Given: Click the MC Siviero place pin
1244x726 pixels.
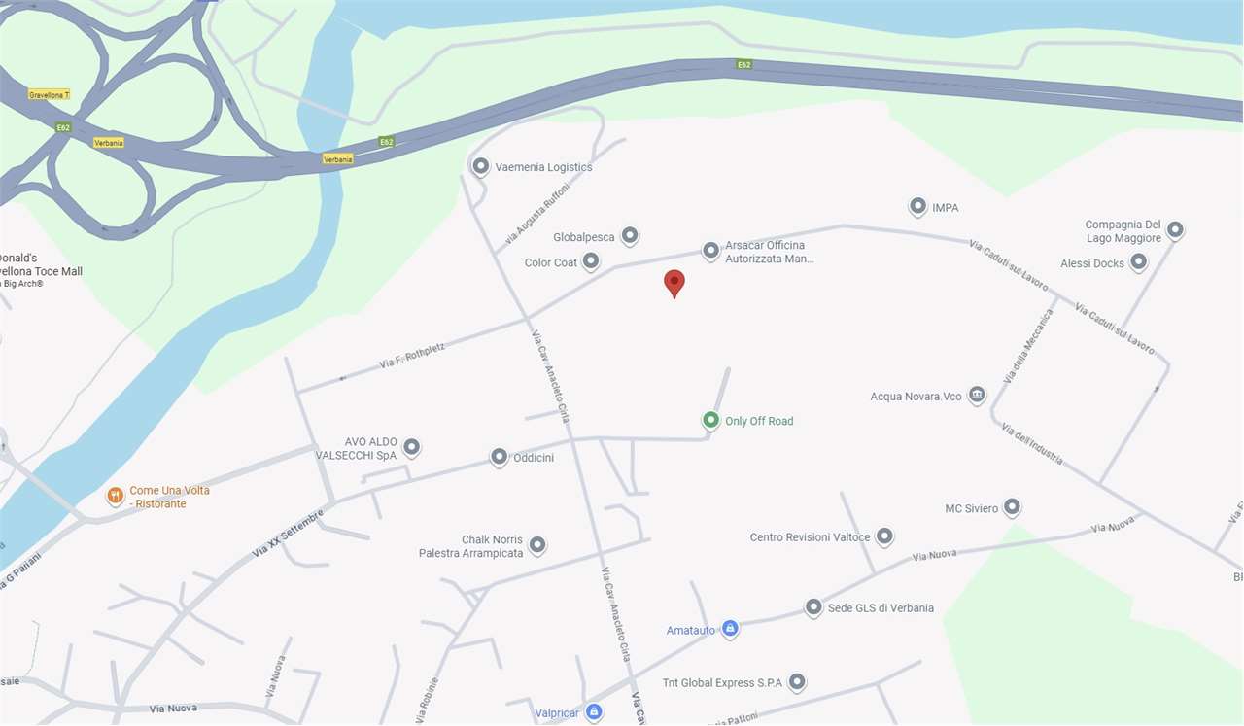Looking at the screenshot, I should tap(1012, 507).
